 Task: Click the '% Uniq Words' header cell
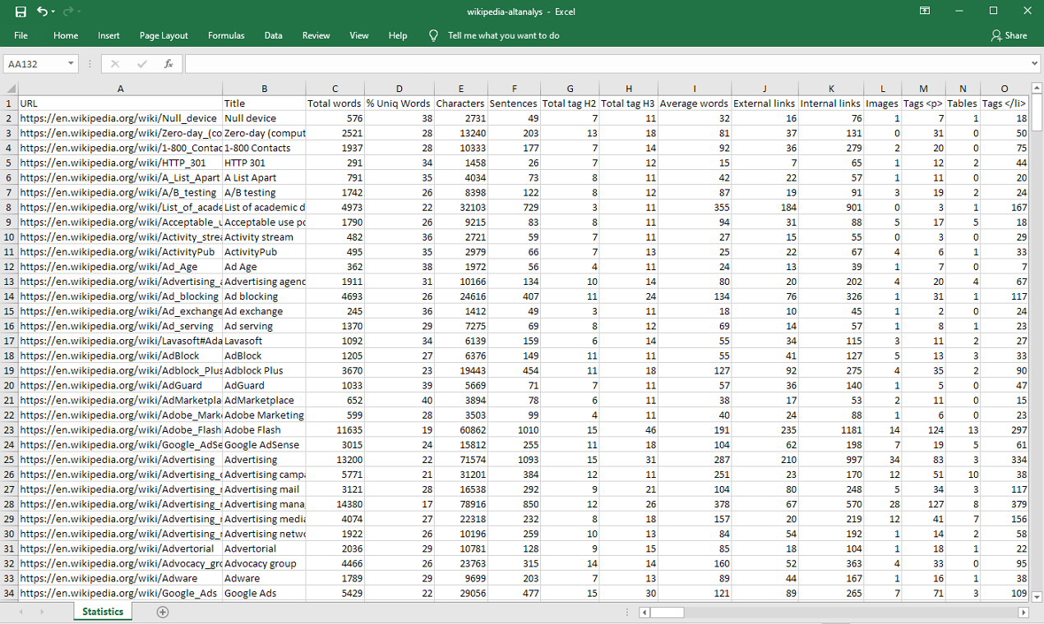(399, 103)
